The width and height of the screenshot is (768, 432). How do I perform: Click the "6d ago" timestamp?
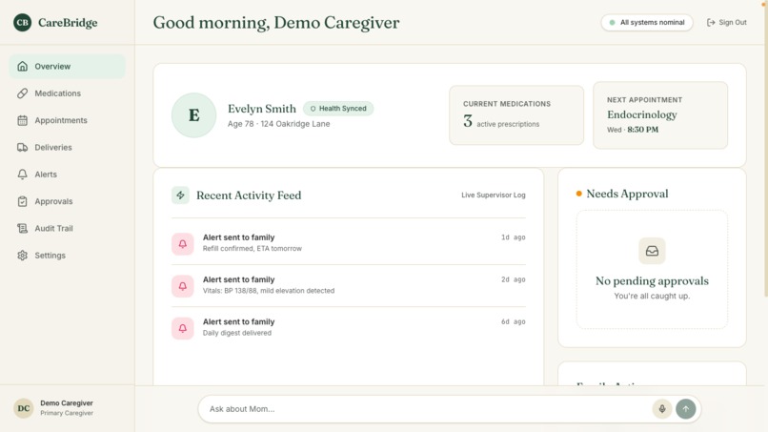click(x=513, y=321)
